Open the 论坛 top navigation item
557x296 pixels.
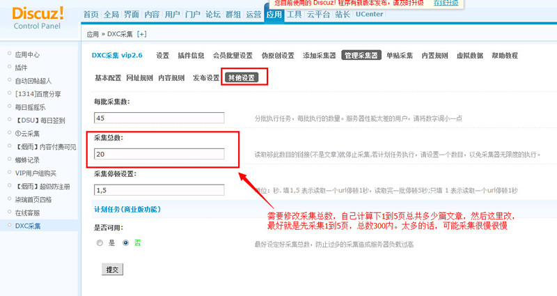213,15
